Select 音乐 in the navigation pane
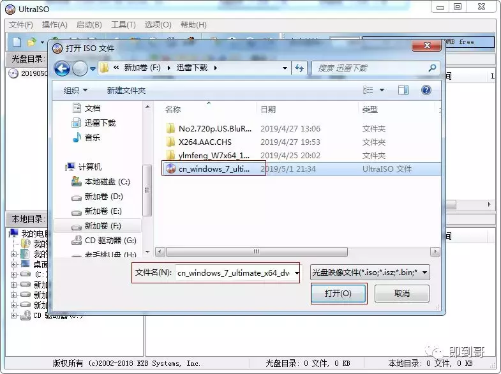The width and height of the screenshot is (501, 374). [x=86, y=137]
